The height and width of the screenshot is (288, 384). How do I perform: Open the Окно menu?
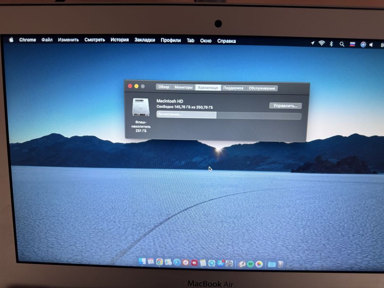(x=205, y=41)
